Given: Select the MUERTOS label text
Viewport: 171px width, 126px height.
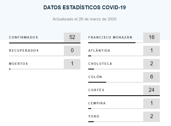Looking at the screenshot, I should [x=18, y=64].
